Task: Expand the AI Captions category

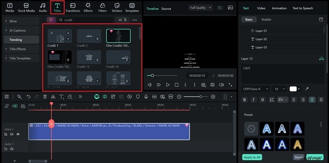Action: tap(21, 30)
